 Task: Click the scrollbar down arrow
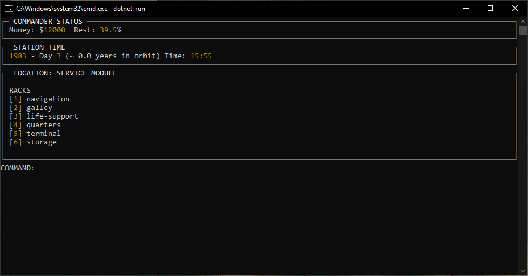(523, 272)
